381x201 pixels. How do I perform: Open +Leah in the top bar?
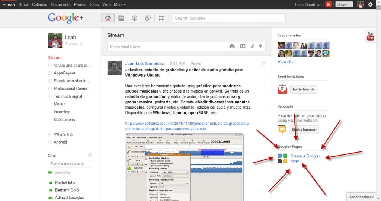[9, 4]
